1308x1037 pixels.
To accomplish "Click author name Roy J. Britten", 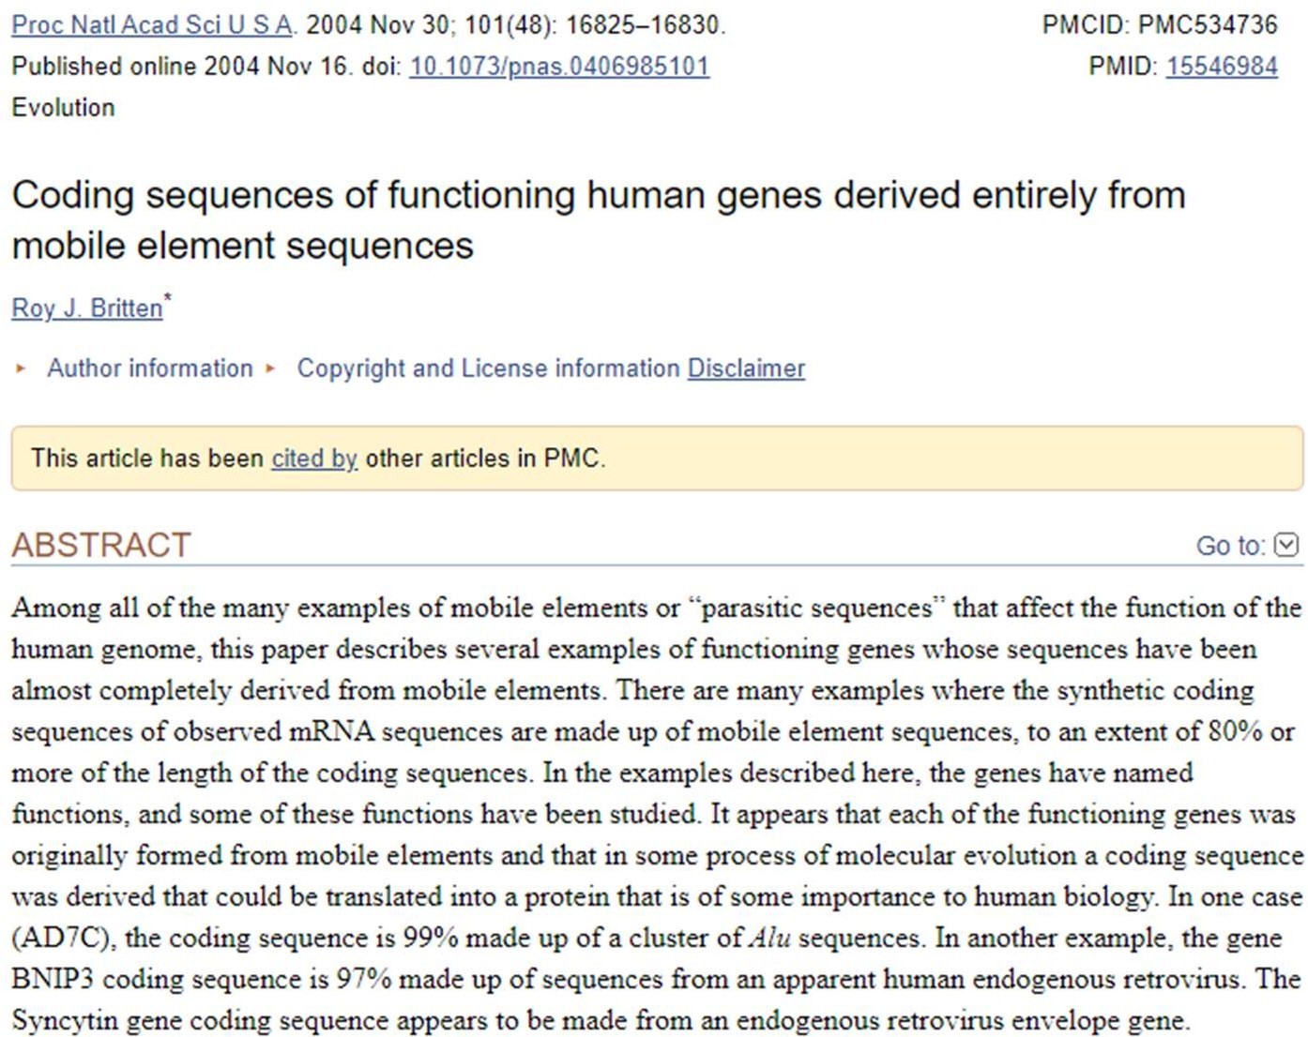I will click(86, 308).
